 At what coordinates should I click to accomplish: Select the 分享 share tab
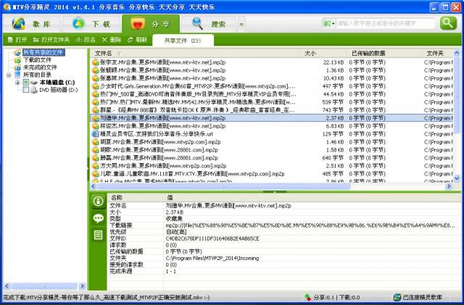coord(151,24)
